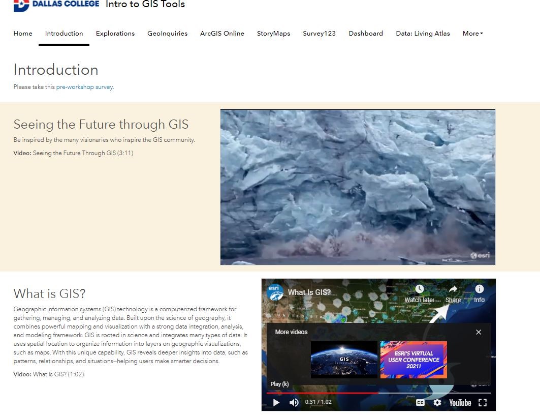
Task: Expand the More navigation dropdown
Action: 472,33
